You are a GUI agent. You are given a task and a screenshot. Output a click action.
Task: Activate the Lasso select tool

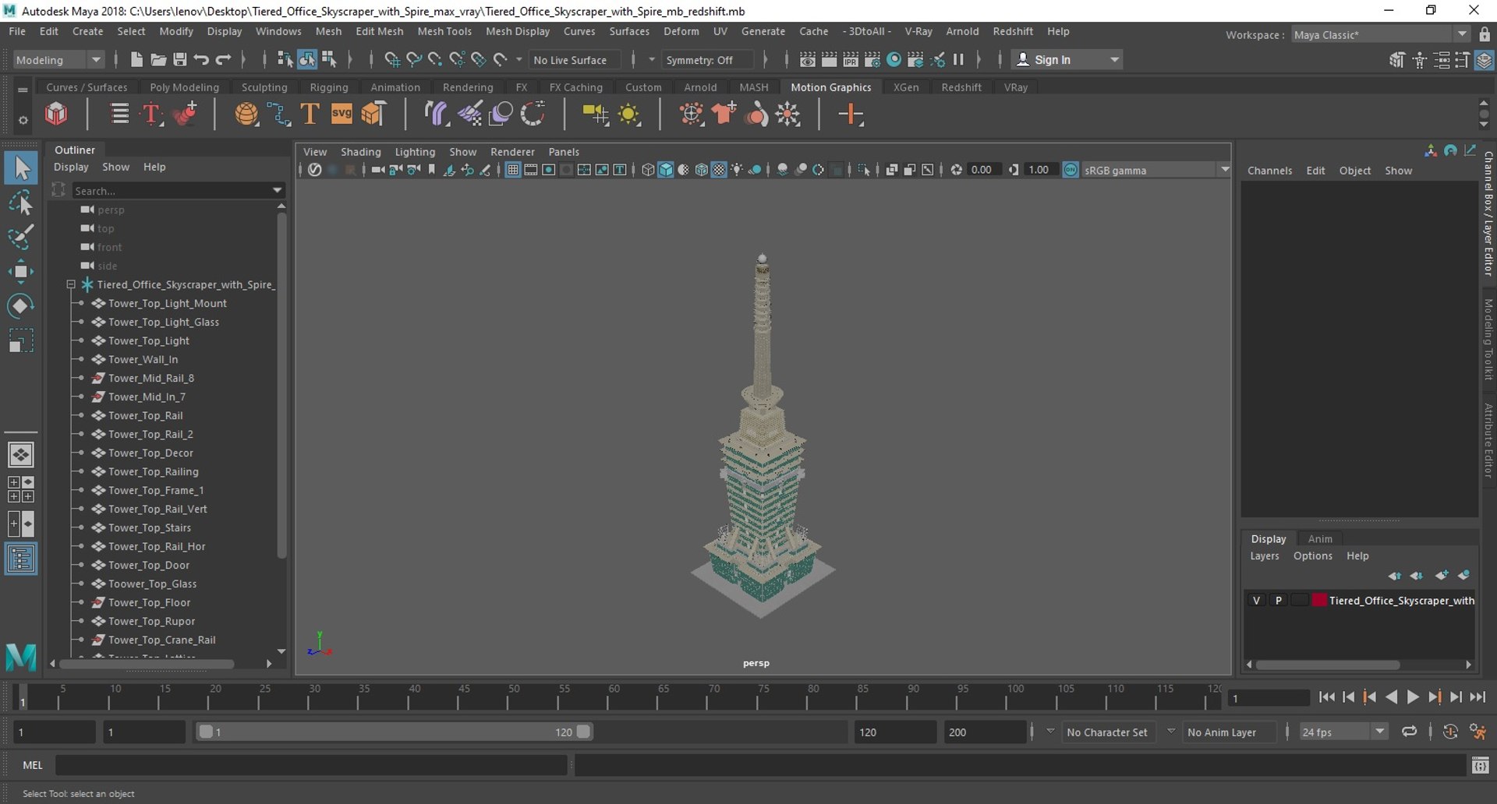coord(21,203)
